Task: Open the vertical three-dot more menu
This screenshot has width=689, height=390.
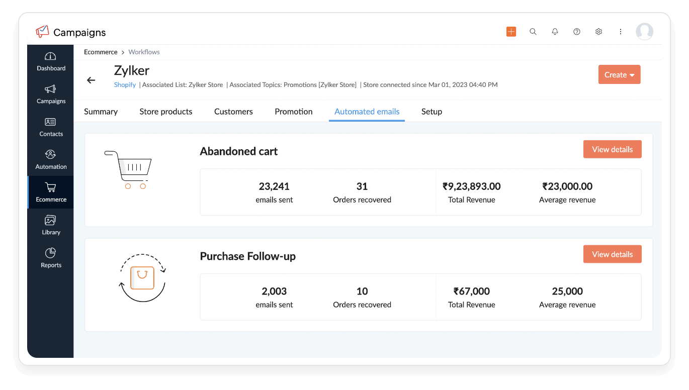Action: (x=621, y=32)
